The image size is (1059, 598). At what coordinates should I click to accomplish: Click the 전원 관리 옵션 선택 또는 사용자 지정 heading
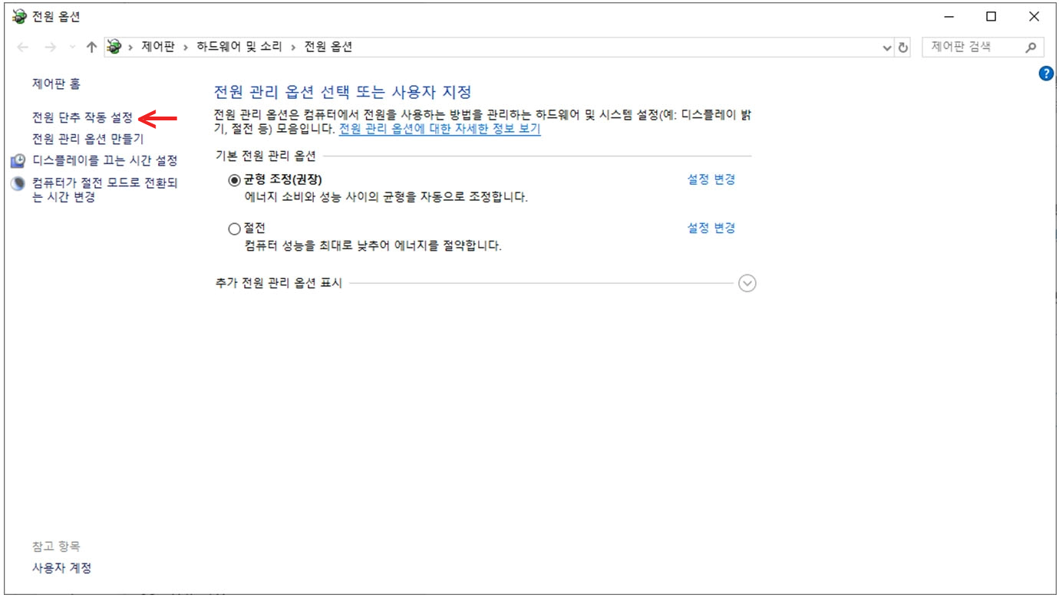pos(342,93)
